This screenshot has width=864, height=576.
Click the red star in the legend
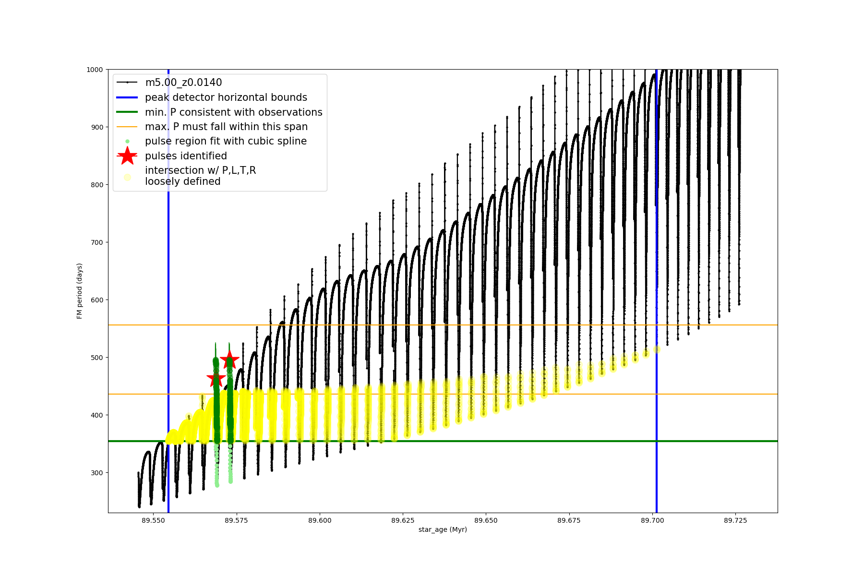[127, 156]
